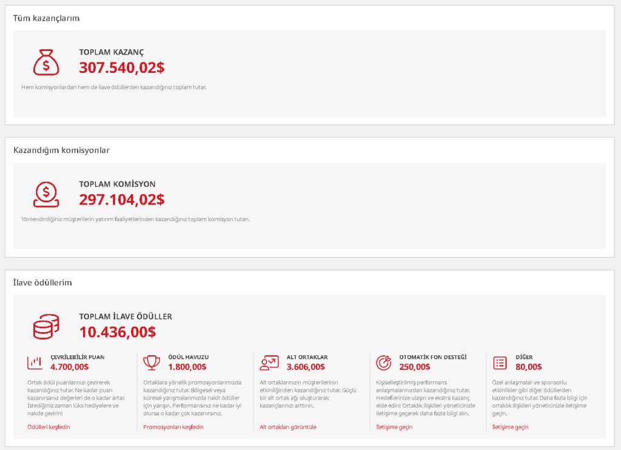The width and height of the screenshot is (621, 450).
Task: Select the Diğer list icon
Action: [x=500, y=363]
